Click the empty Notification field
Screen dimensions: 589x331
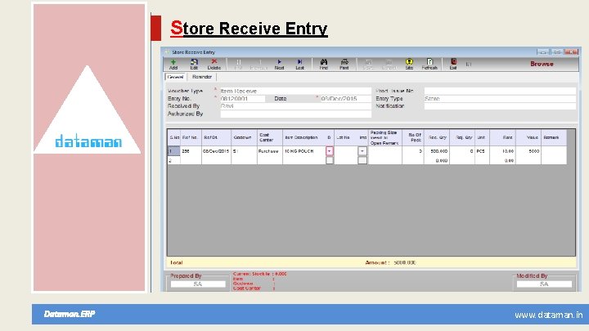pos(500,105)
